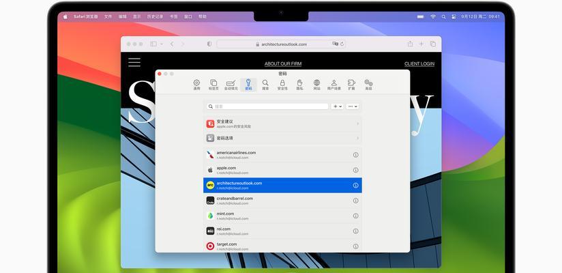Select the Passwords (密码) key tab
Image resolution: width=562 pixels, height=273 pixels.
[x=248, y=85]
